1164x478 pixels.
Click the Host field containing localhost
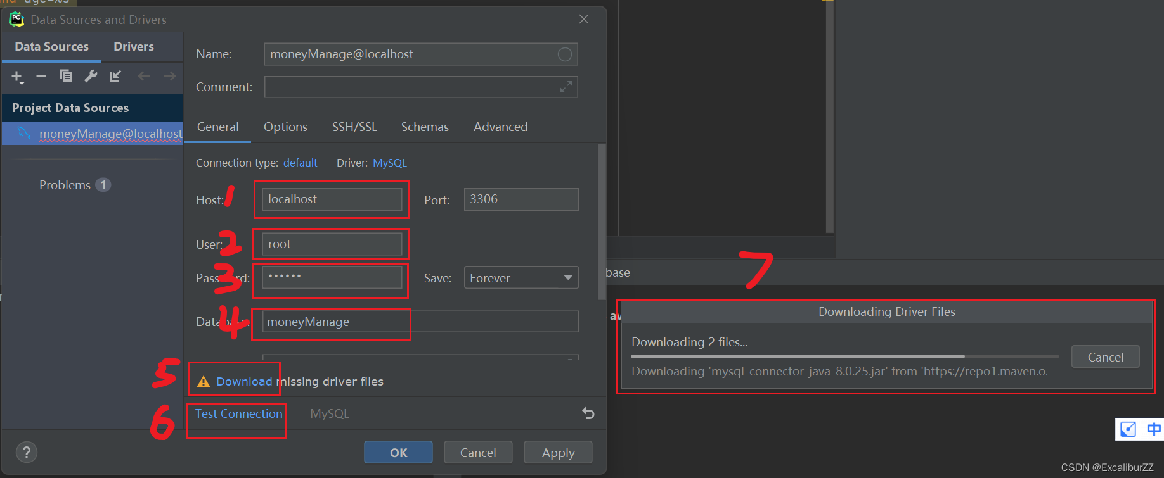tap(332, 199)
